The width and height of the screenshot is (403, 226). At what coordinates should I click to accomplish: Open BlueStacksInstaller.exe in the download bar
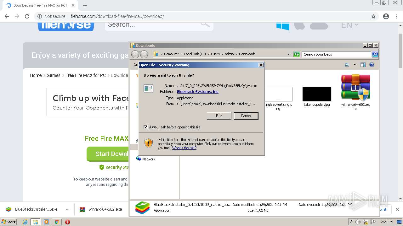pyautogui.click(x=32, y=209)
